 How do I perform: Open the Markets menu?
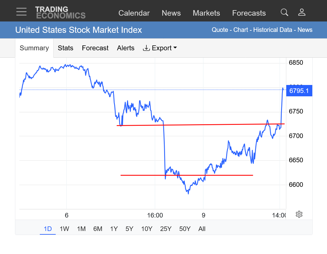point(206,13)
